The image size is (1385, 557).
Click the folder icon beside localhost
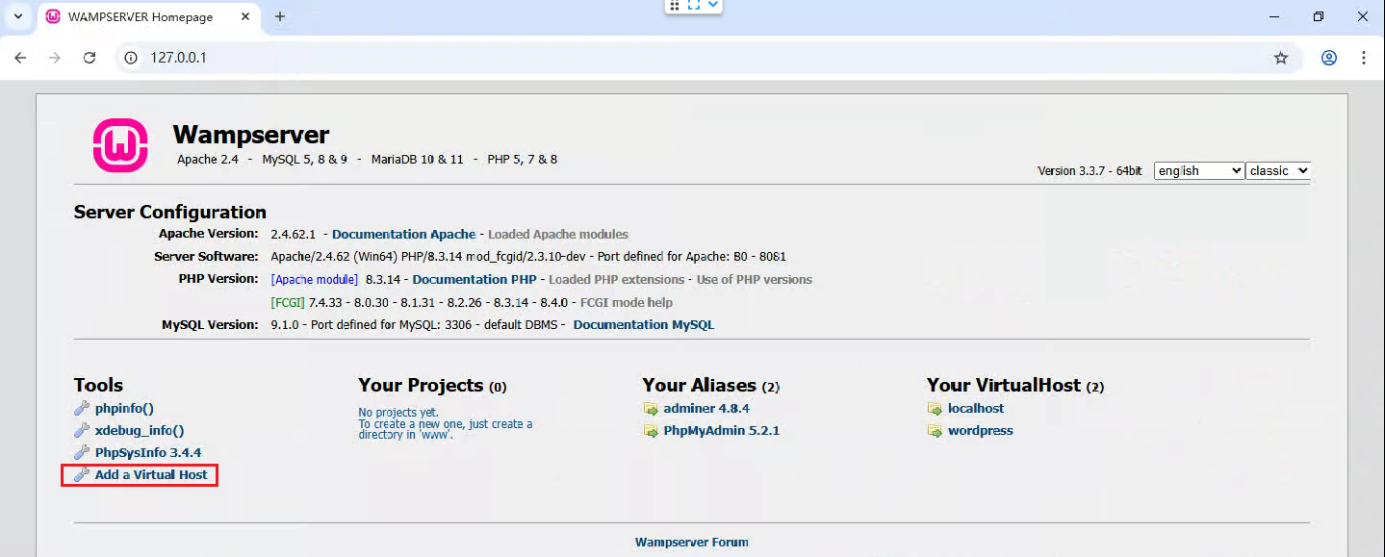pos(935,408)
